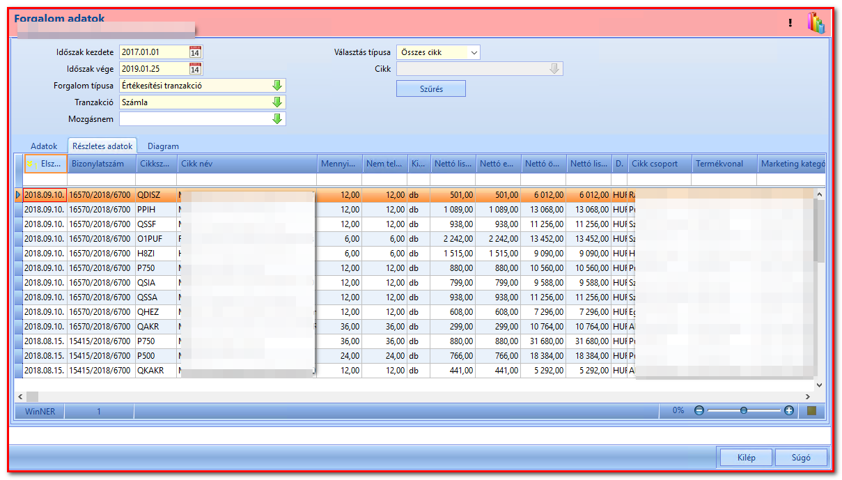The width and height of the screenshot is (842, 480).
Task: Click the Kilép button
Action: click(746, 458)
